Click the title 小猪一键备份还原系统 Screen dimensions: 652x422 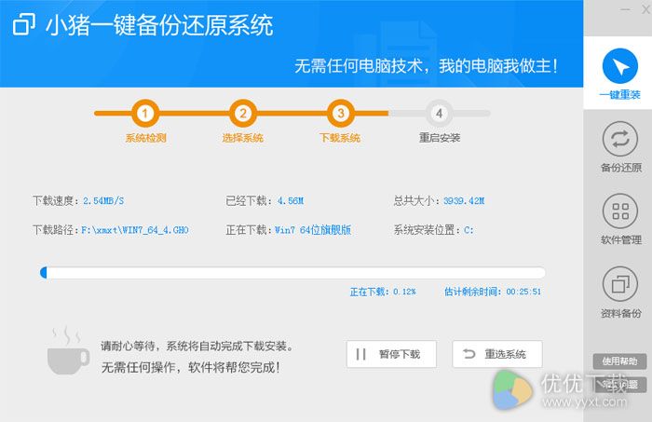(x=159, y=25)
